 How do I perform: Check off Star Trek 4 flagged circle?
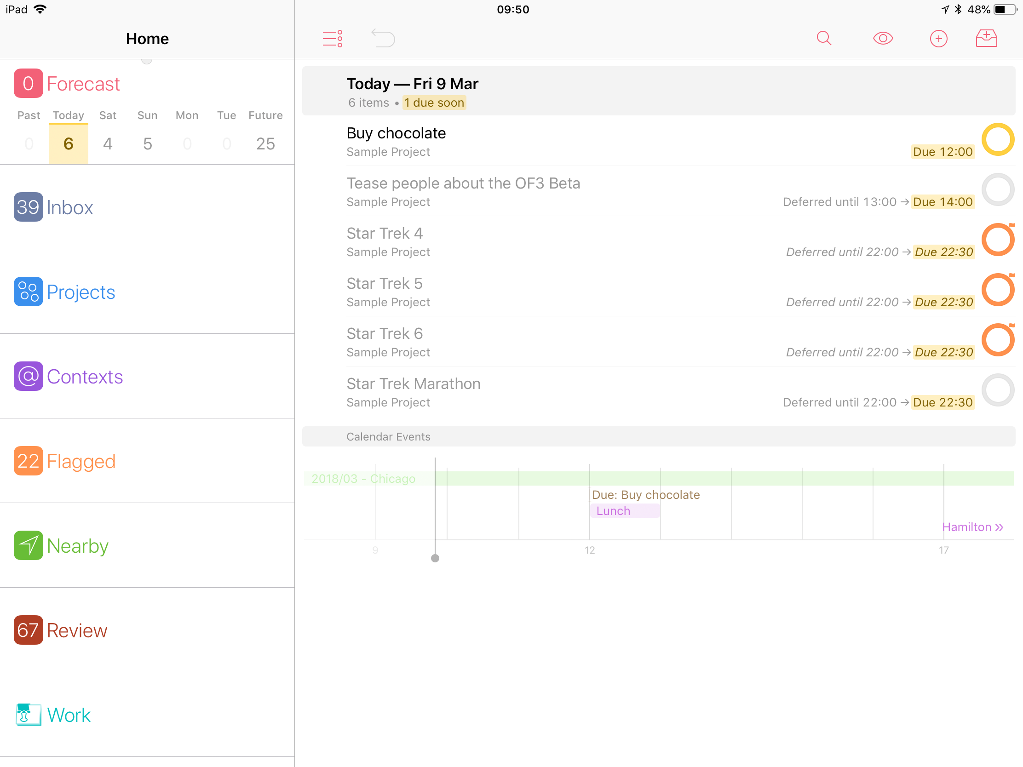click(998, 240)
